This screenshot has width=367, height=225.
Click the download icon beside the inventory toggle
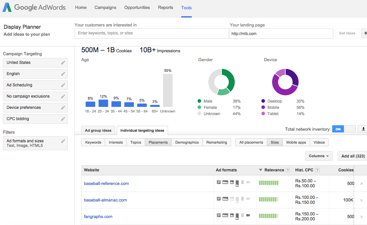click(363, 129)
